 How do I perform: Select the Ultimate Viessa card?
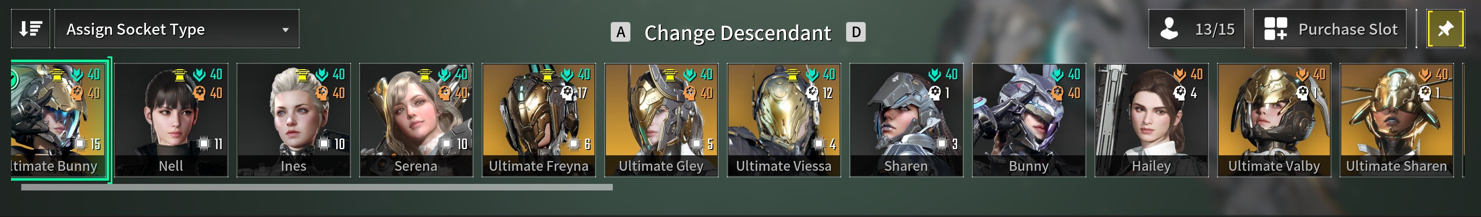pyautogui.click(x=784, y=120)
